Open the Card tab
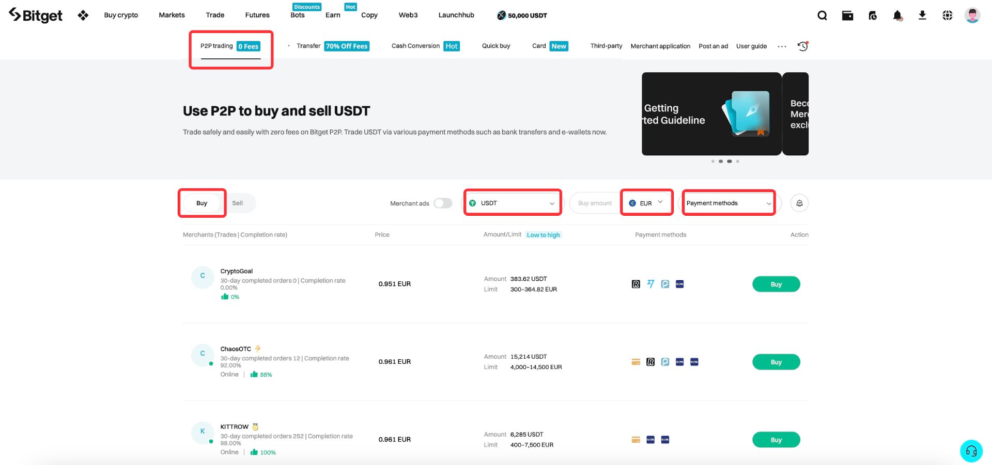992x465 pixels. pos(550,46)
